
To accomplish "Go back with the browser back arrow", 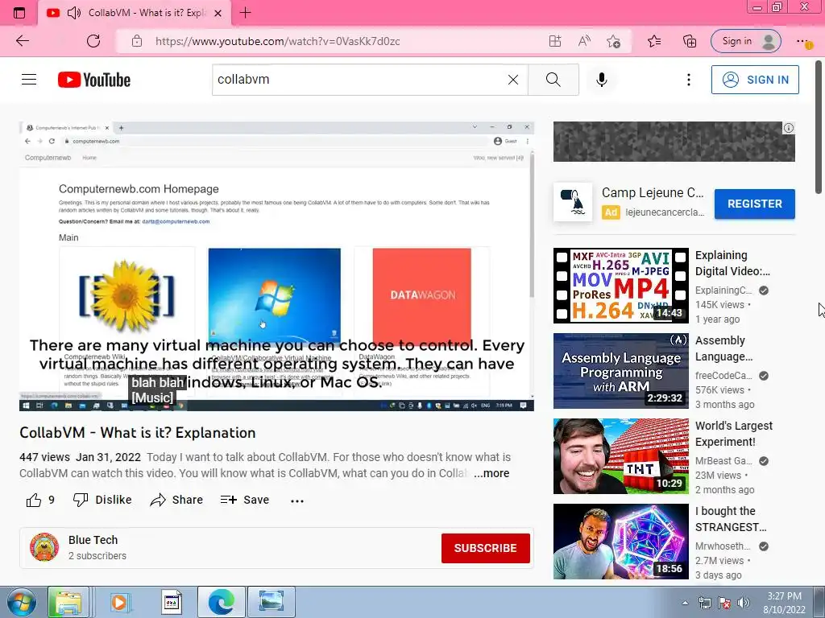I will [23, 41].
